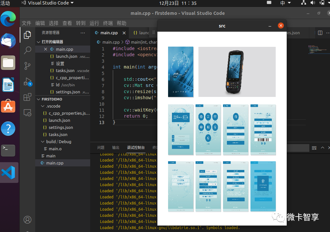Open the Explorer view in activity bar
Screen dimensions: 330x232
click(27, 35)
